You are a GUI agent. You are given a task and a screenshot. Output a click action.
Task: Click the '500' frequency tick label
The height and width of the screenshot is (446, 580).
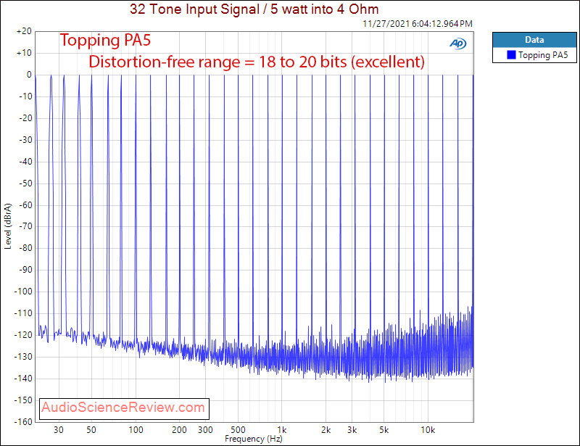coord(238,430)
